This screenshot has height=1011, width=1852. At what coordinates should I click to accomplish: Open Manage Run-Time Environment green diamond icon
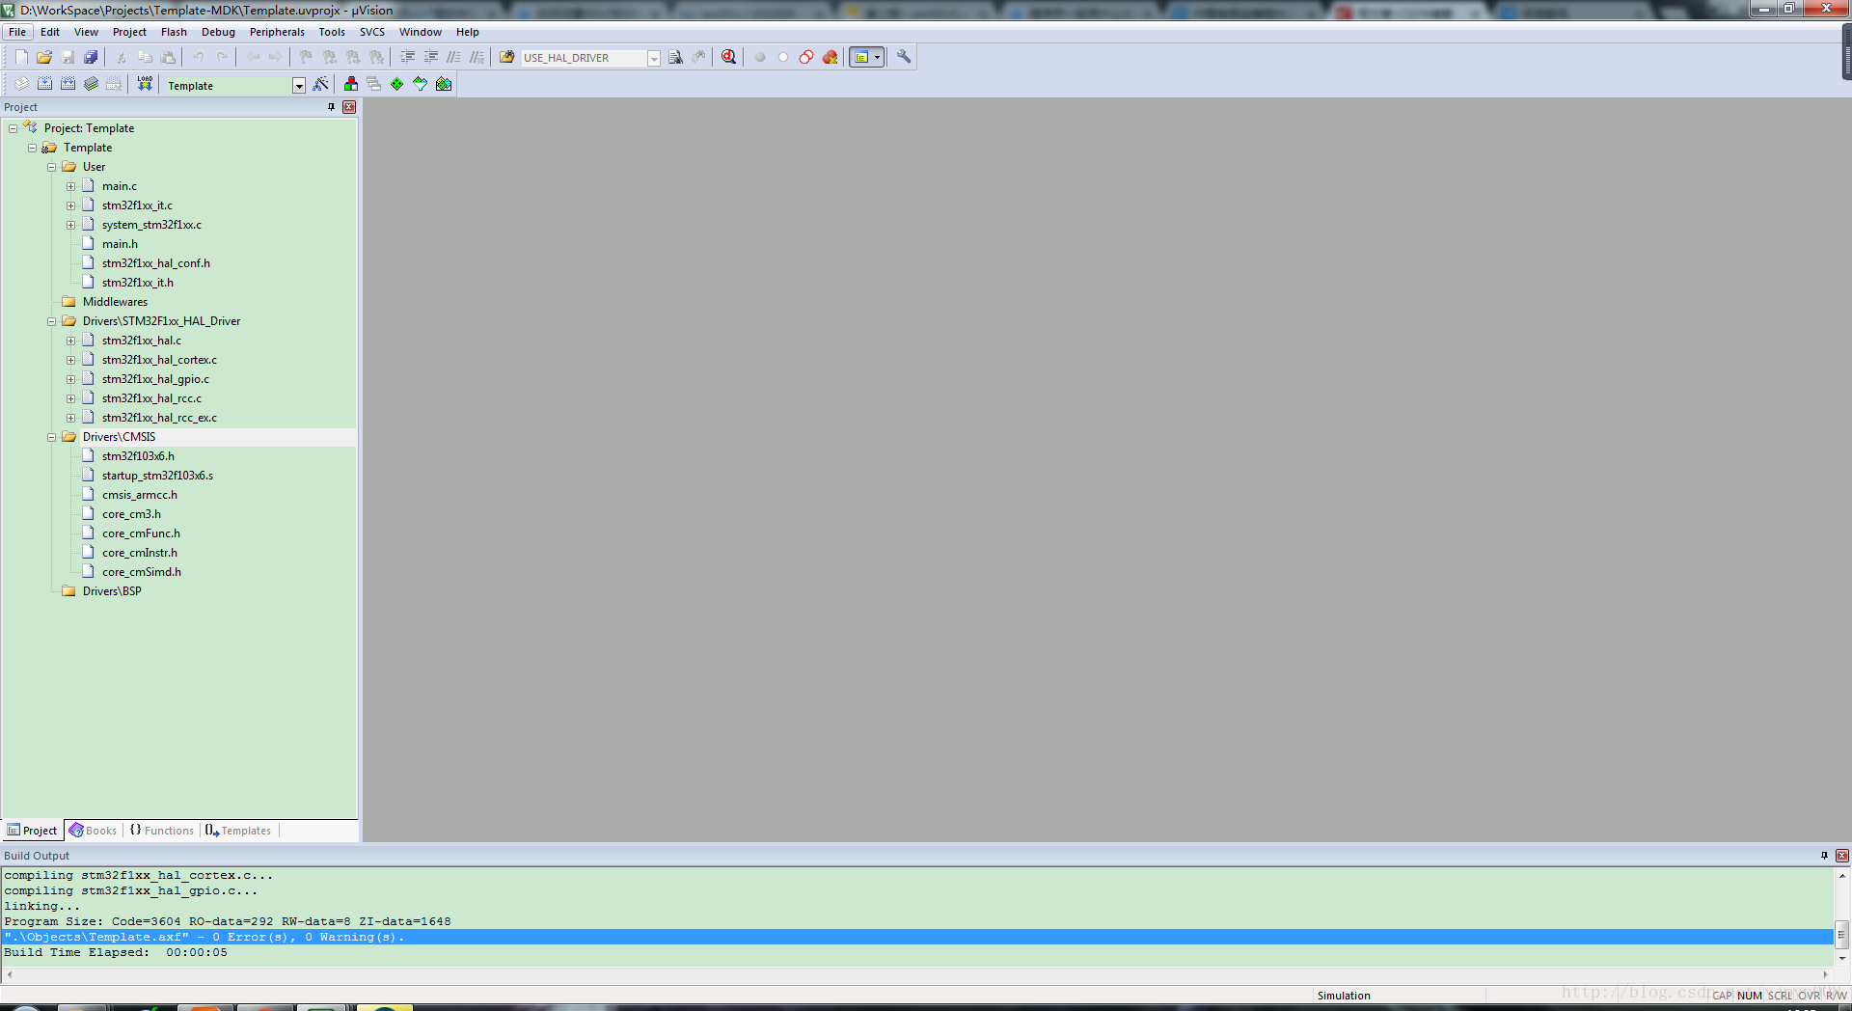[x=397, y=84]
